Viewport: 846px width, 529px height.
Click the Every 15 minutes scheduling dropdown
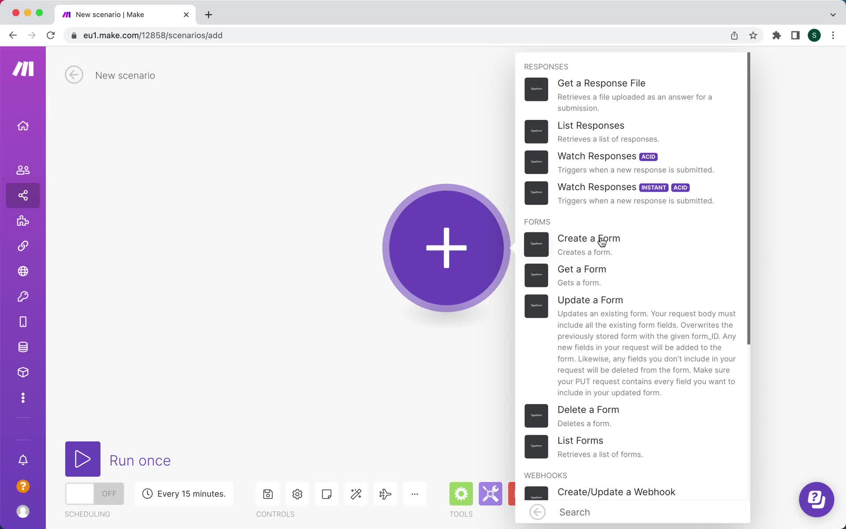click(x=191, y=493)
